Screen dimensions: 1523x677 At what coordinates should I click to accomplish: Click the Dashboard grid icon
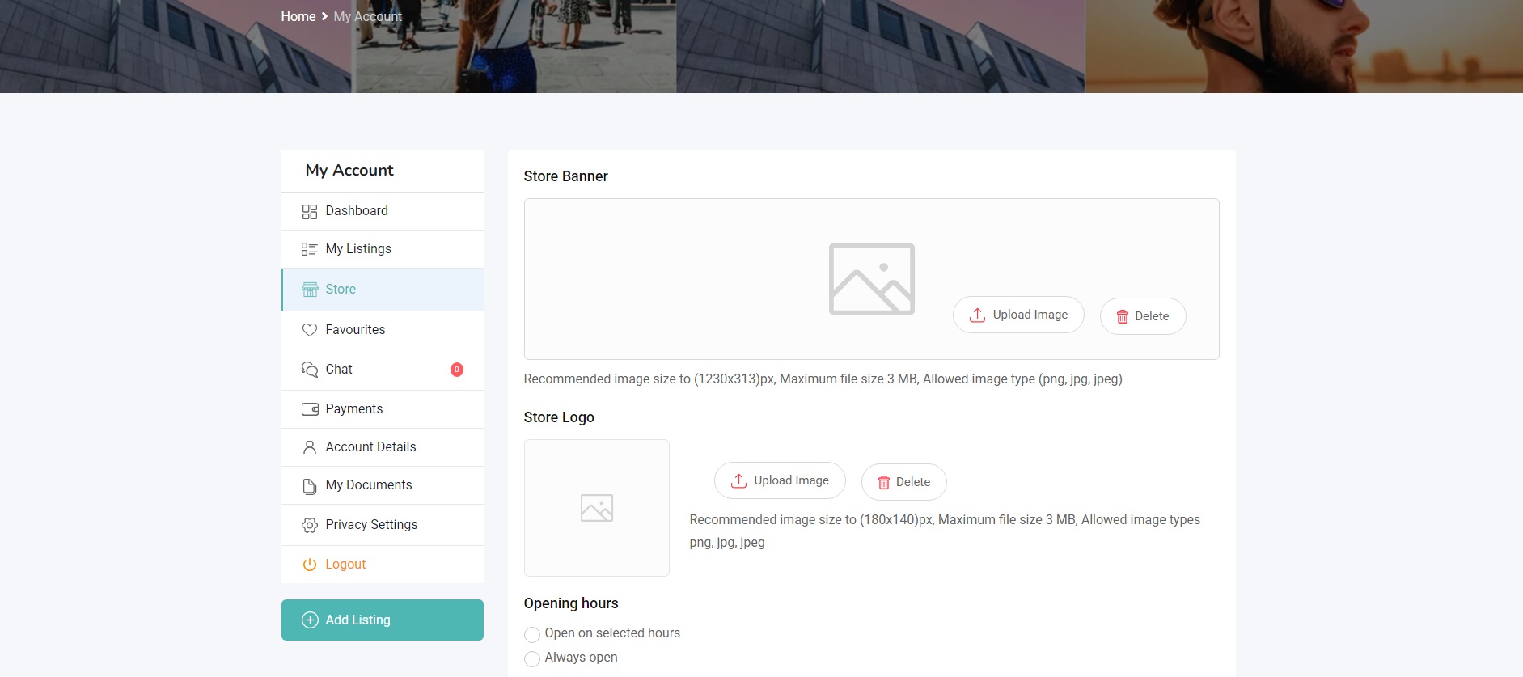pos(309,212)
